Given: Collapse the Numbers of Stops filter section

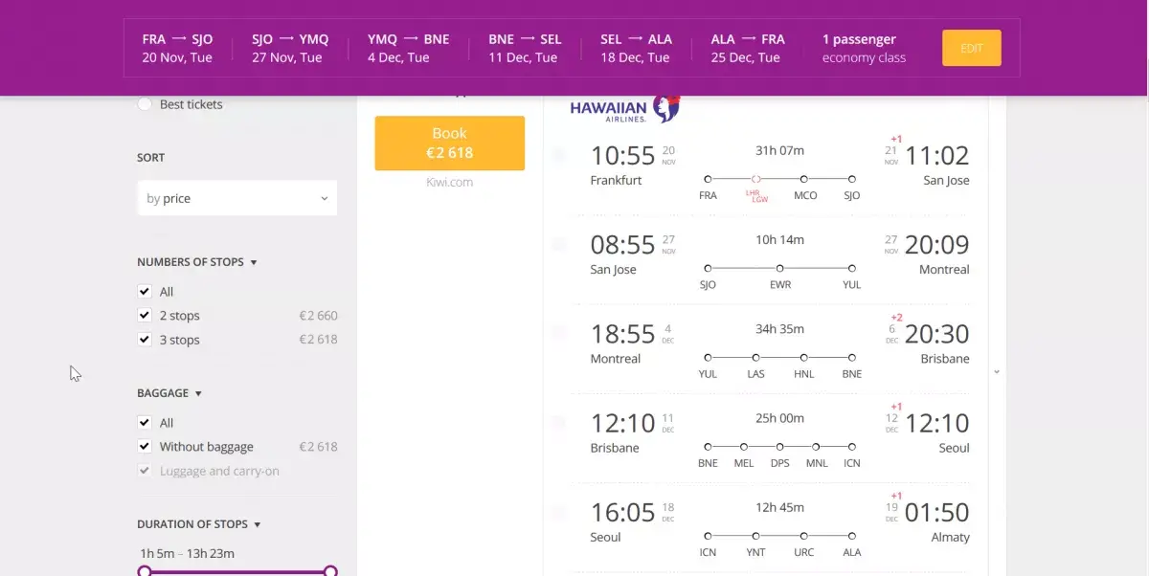Looking at the screenshot, I should click(x=197, y=262).
